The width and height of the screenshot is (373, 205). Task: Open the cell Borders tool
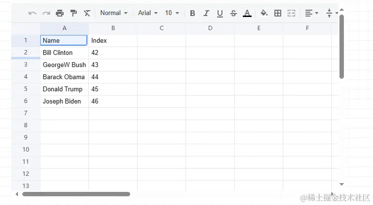click(x=278, y=13)
